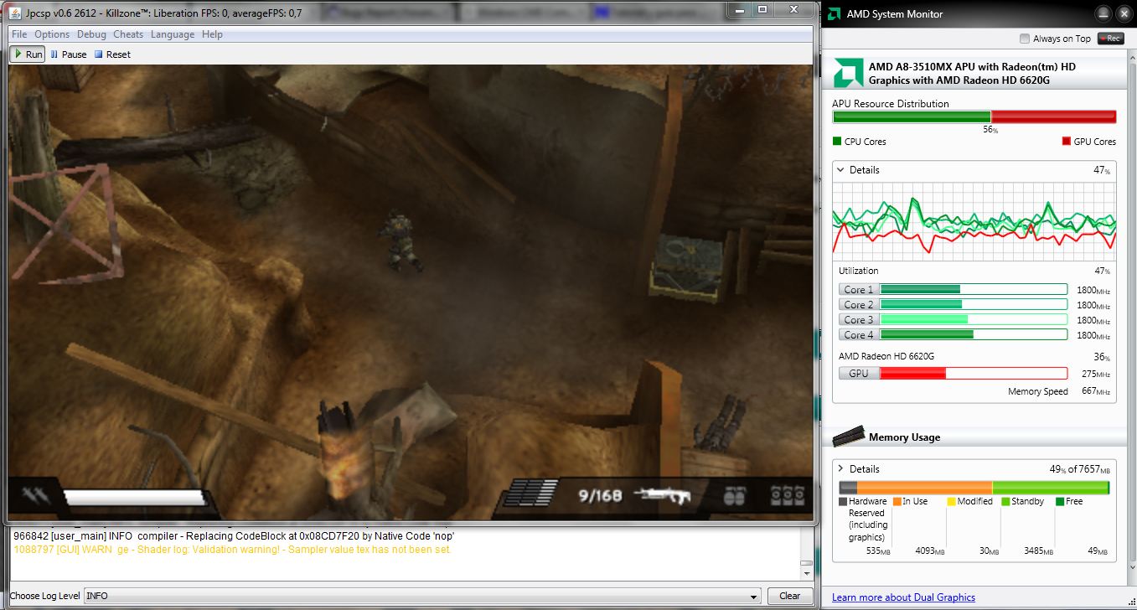Image resolution: width=1137 pixels, height=610 pixels.
Task: Select the Core 3 utilization label
Action: (859, 320)
